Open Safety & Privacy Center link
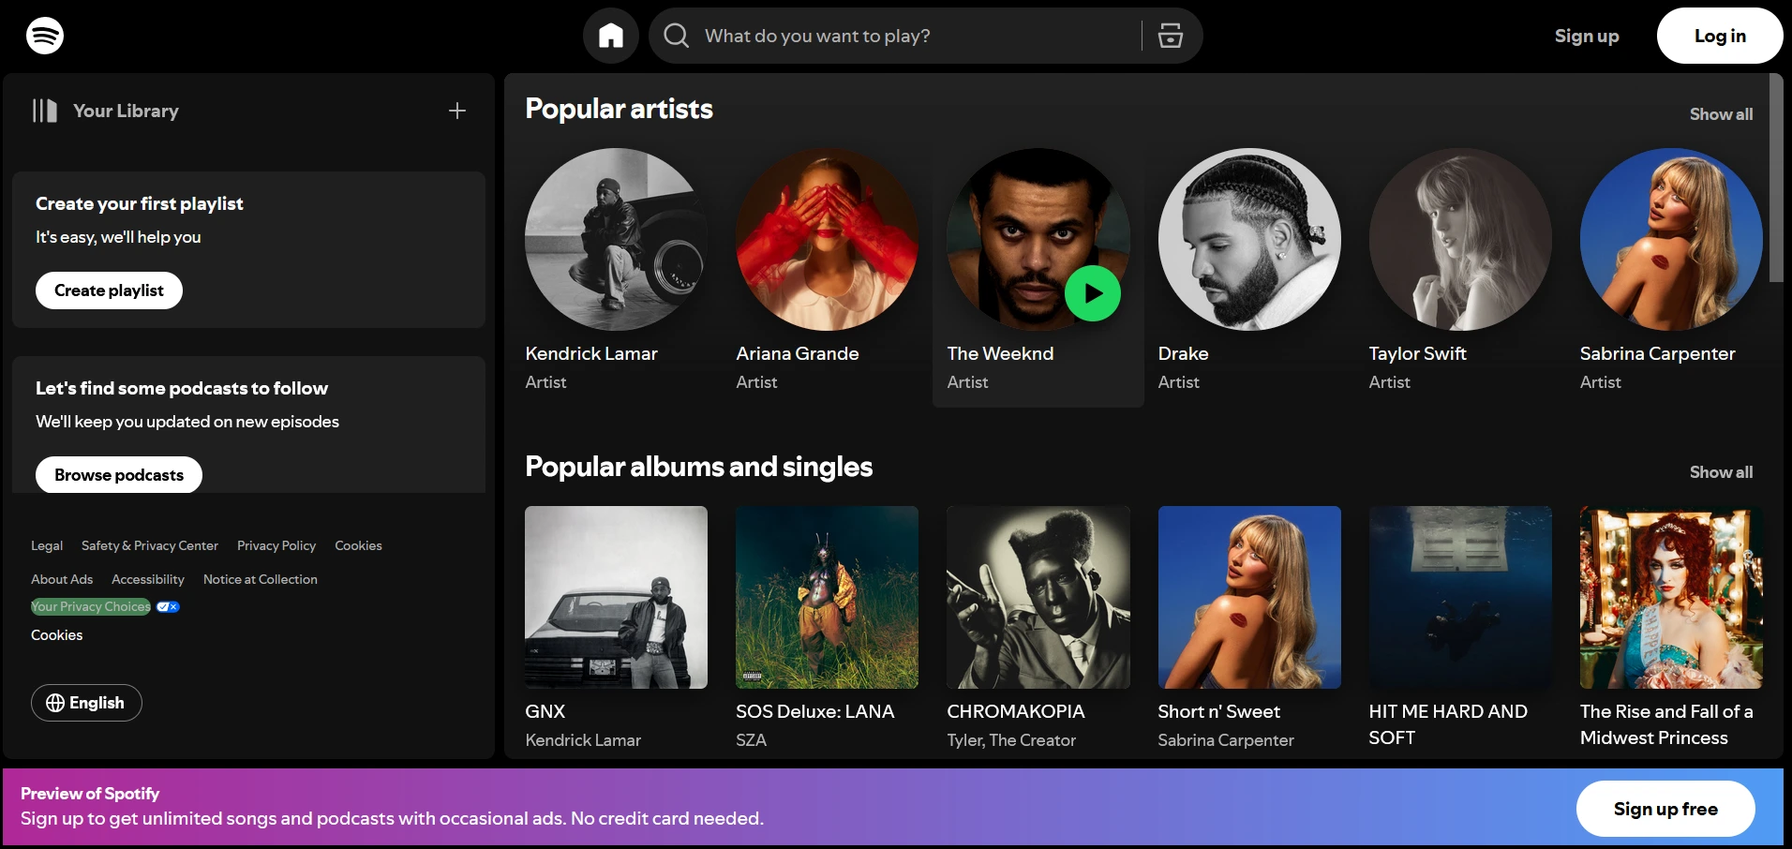 pos(150,545)
